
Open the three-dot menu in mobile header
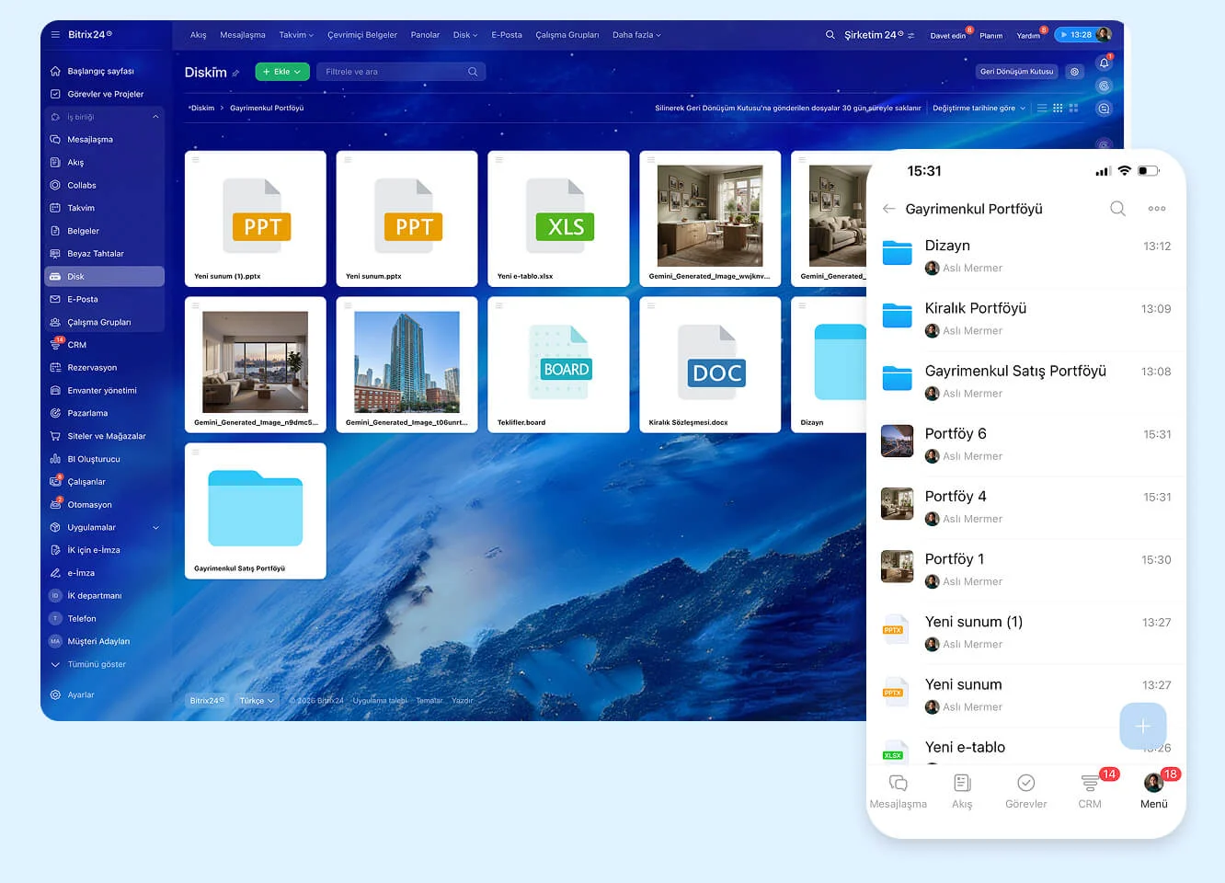[1157, 209]
